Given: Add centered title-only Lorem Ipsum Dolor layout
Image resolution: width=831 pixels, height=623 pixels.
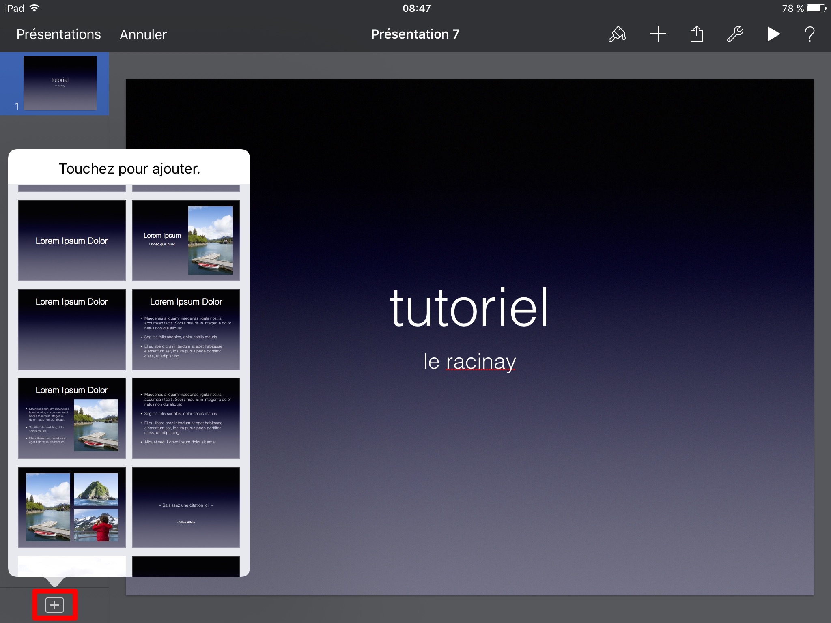Looking at the screenshot, I should coord(72,240).
